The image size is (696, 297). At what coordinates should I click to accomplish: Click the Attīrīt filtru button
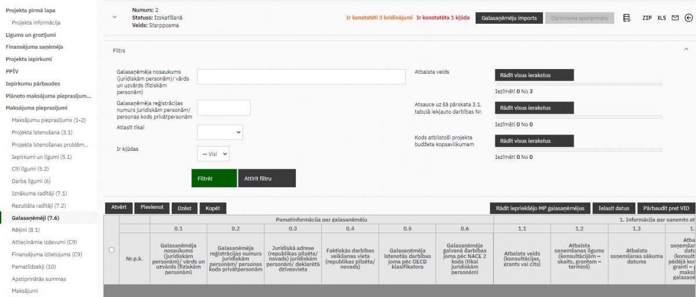(267, 179)
